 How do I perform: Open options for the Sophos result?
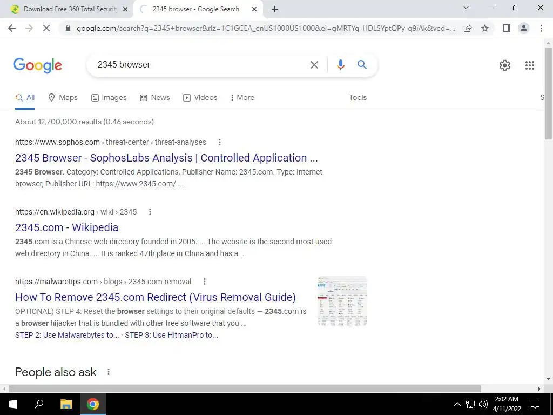coord(219,142)
